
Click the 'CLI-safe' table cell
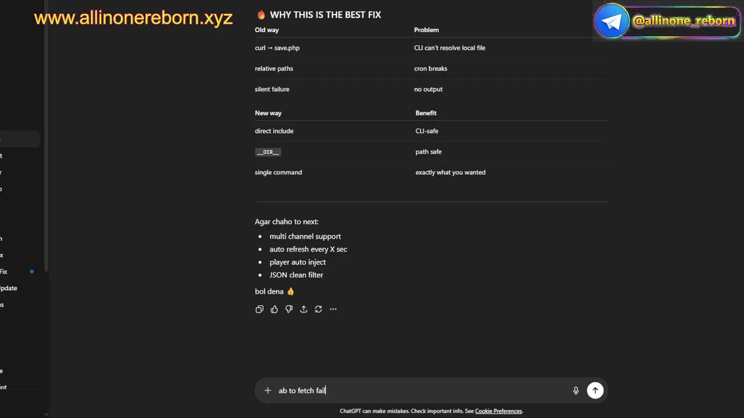click(427, 131)
